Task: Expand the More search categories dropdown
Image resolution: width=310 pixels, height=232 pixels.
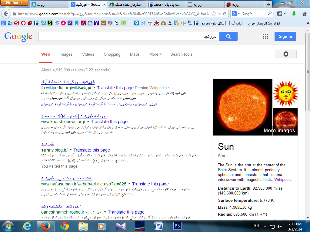Action: pyautogui.click(x=155, y=54)
